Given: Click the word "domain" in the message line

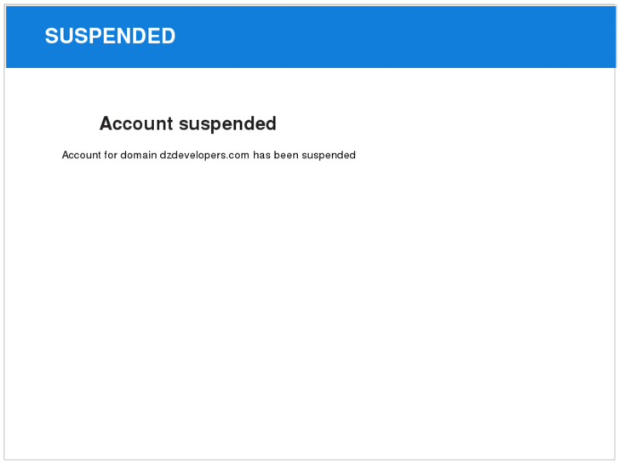Looking at the screenshot, I should 138,155.
